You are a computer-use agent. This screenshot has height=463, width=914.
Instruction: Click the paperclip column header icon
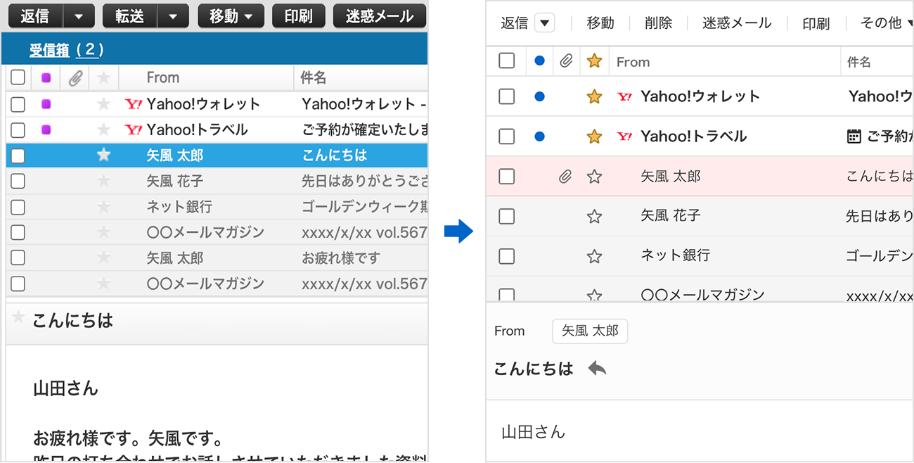pyautogui.click(x=566, y=61)
